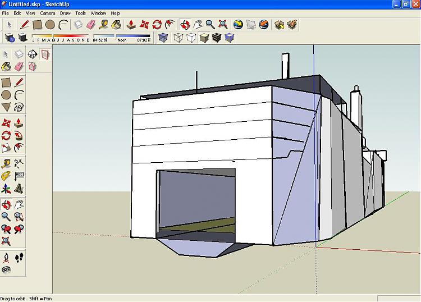Select the 3D Text tool
This screenshot has height=302, width=421.
[x=19, y=190]
